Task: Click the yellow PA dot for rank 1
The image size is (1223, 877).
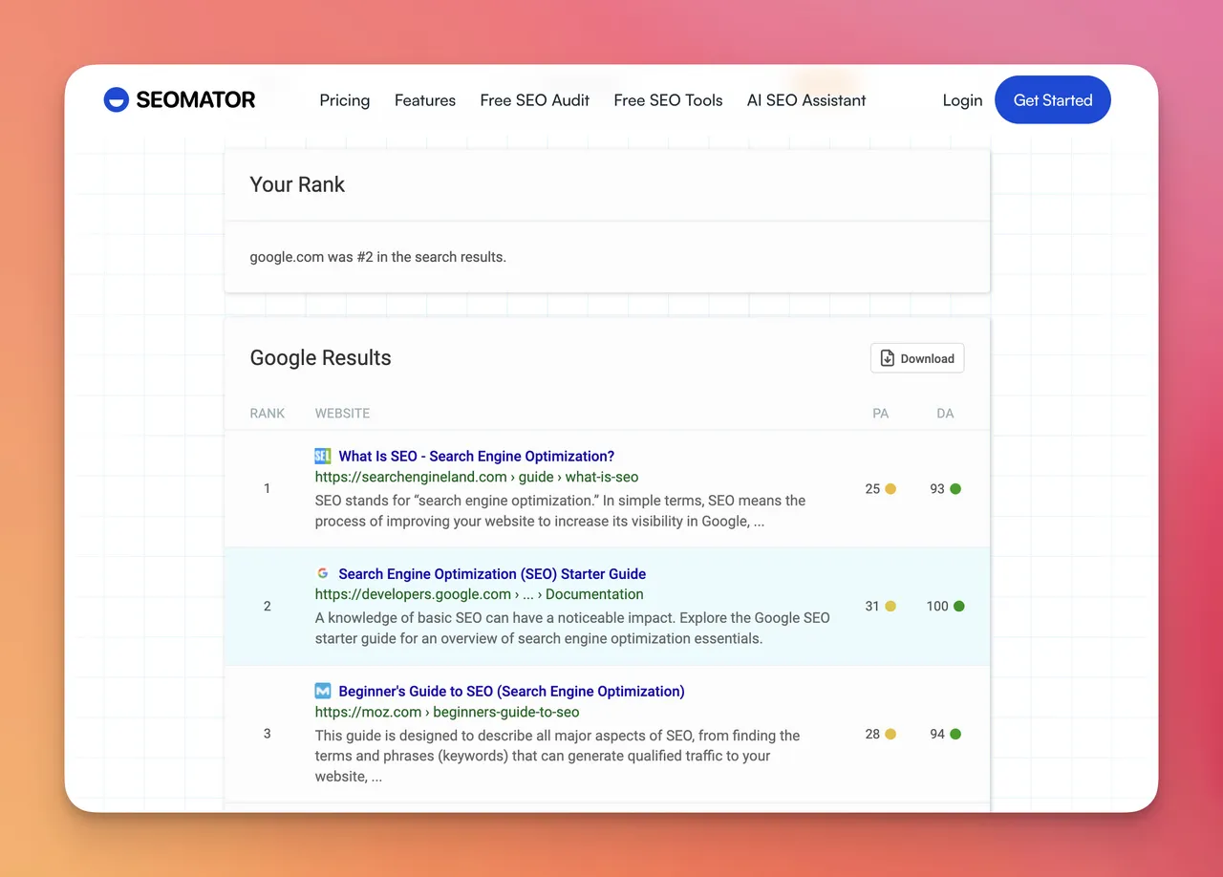Action: pos(890,488)
